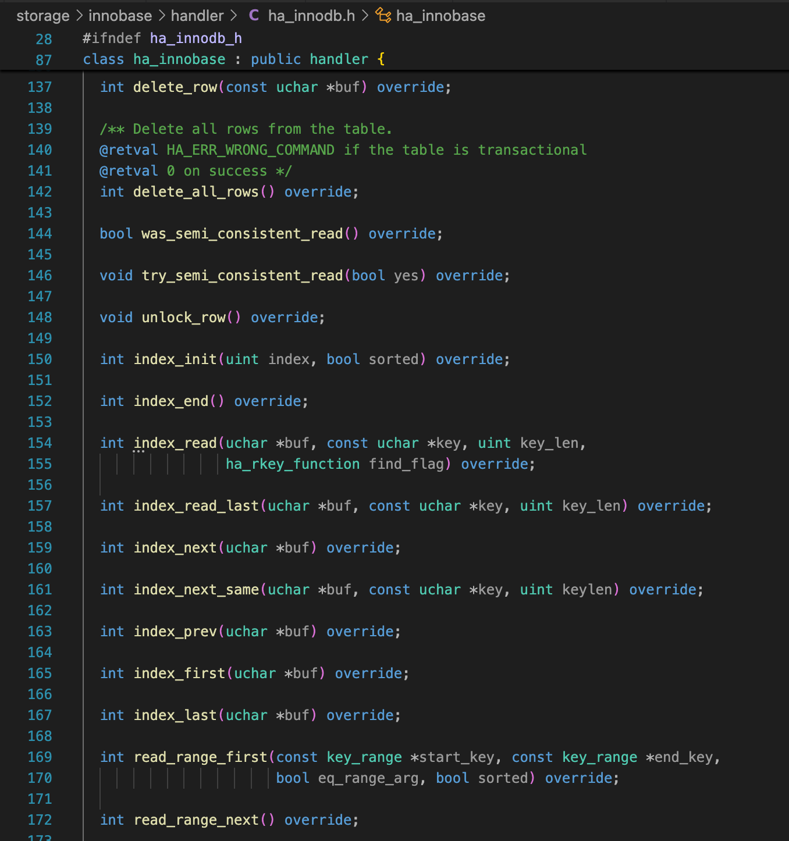Open the innobase breadcrumb folder
The height and width of the screenshot is (841, 789).
120,16
